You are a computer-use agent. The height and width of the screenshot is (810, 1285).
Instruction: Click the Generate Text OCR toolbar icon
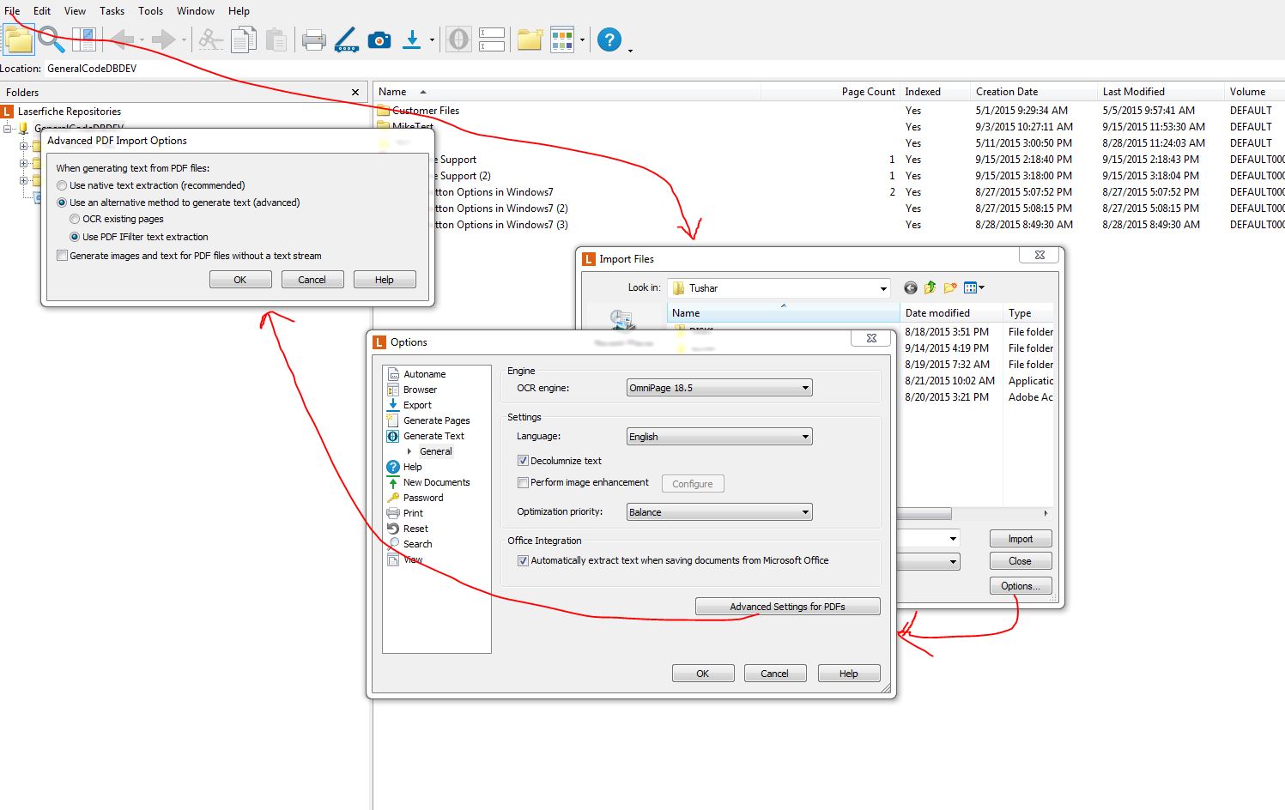coord(459,40)
